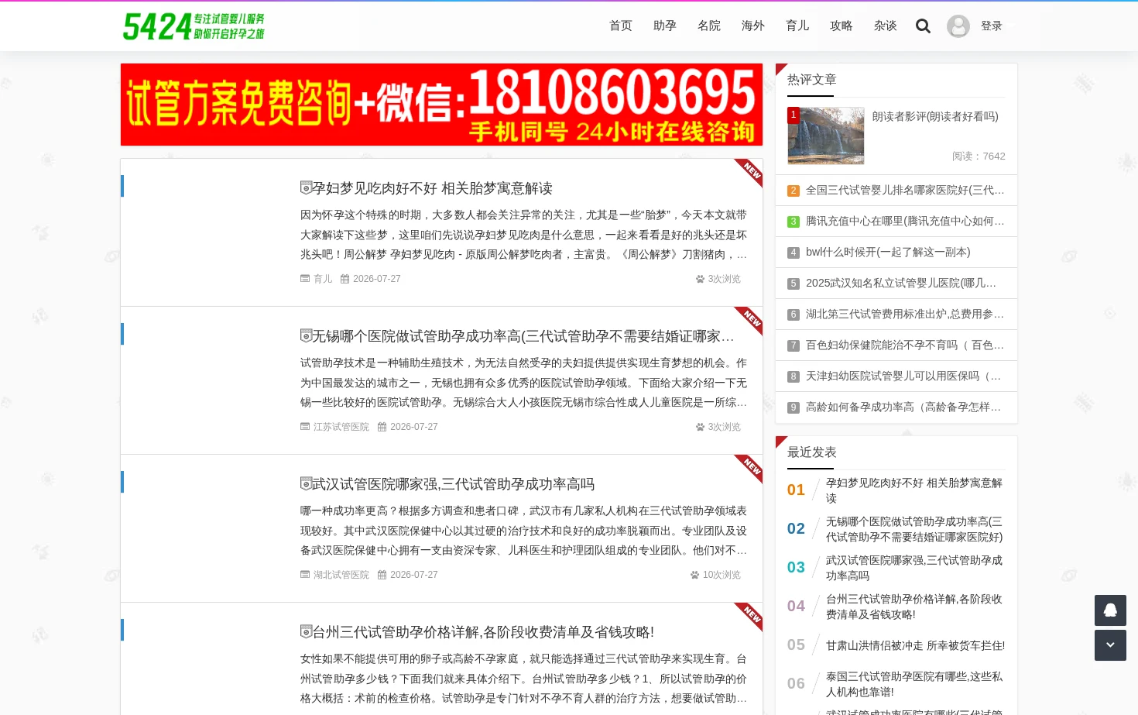Open hot article bwl什么时候开
The width and height of the screenshot is (1138, 715).
click(888, 253)
